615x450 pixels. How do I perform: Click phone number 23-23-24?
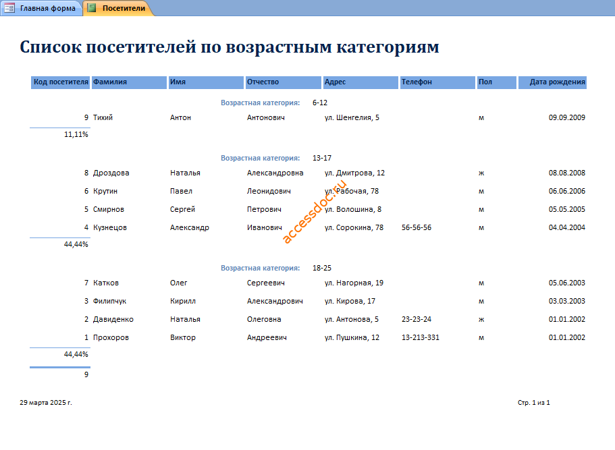pyautogui.click(x=417, y=320)
